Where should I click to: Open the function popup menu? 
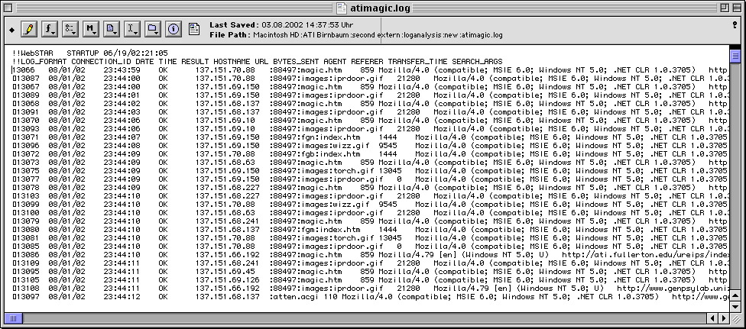tap(50, 30)
